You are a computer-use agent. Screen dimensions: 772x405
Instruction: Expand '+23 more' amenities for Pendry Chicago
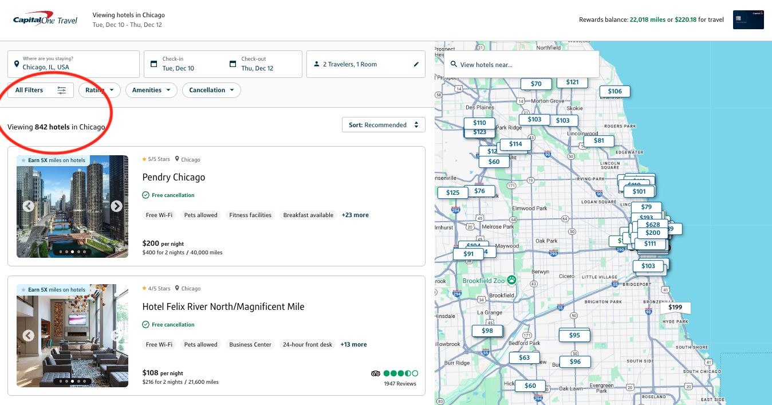coord(355,215)
